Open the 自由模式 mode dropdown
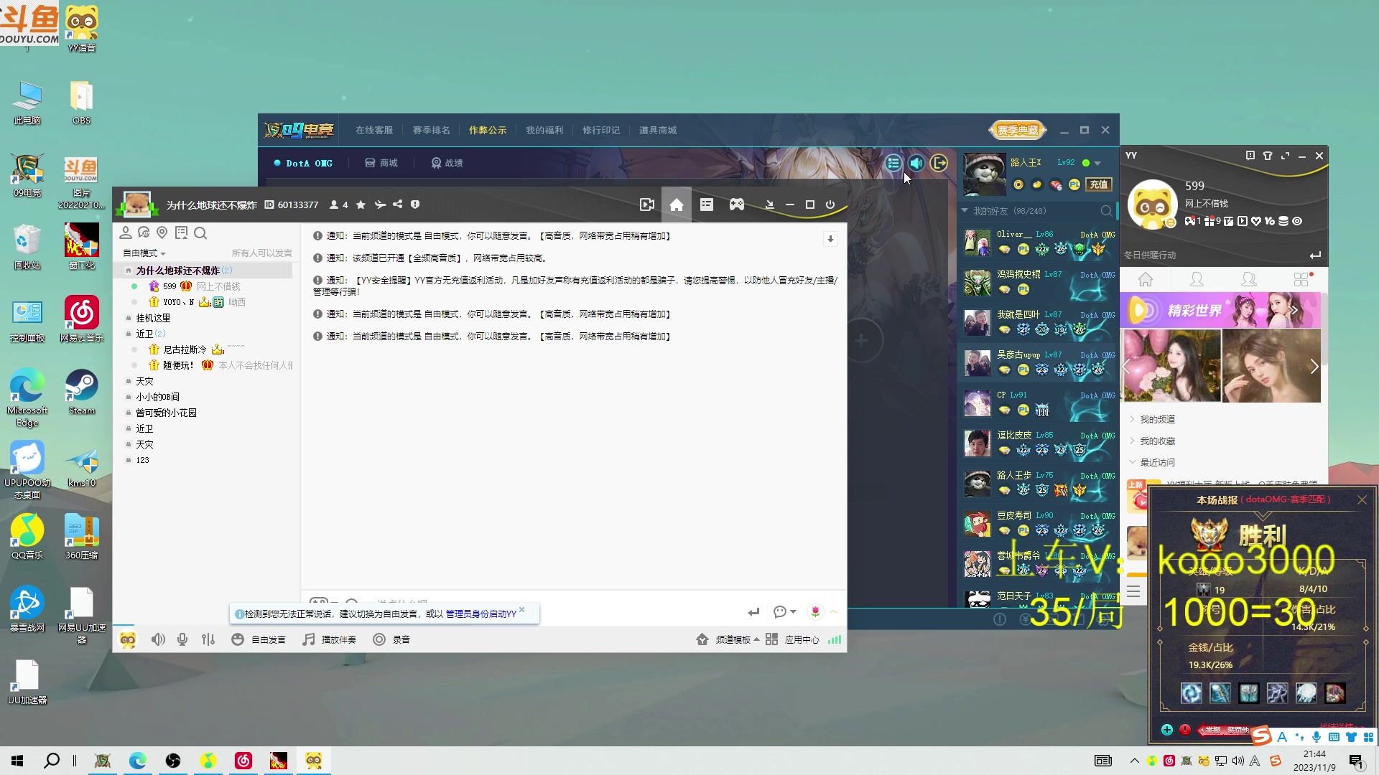 click(144, 253)
